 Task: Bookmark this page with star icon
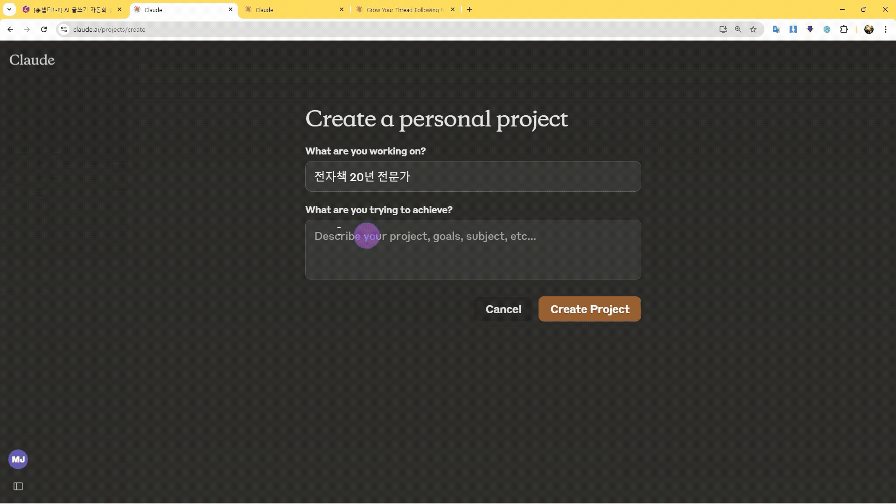[753, 29]
